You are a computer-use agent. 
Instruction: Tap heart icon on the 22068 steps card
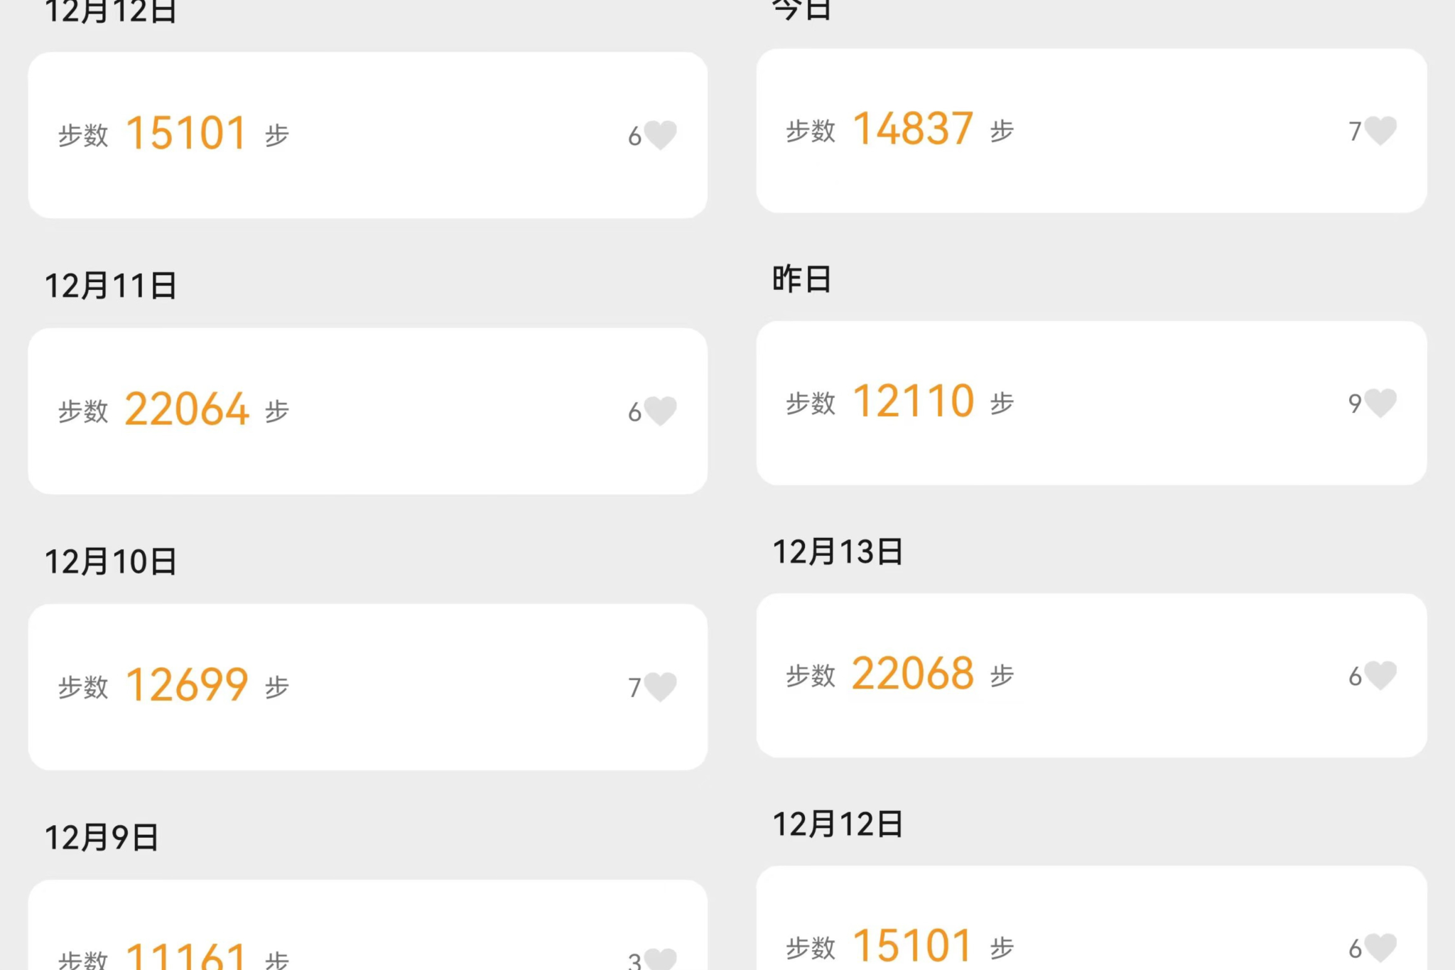1380,675
